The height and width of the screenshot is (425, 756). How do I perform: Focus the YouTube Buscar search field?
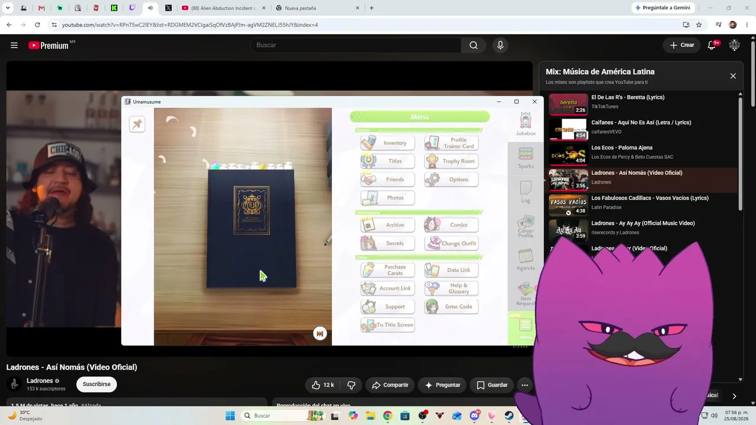(x=356, y=45)
